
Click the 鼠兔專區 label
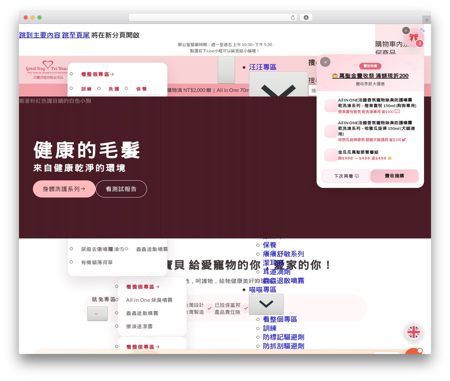pos(104,299)
